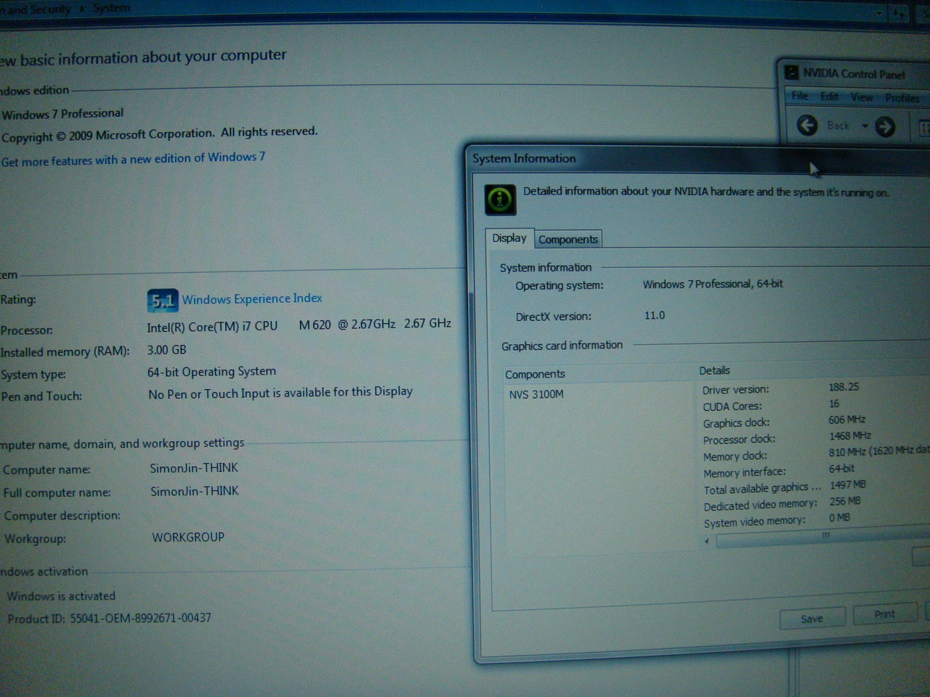930x697 pixels.
Task: Go forward in NVIDIA Control Panel
Action: click(x=885, y=126)
